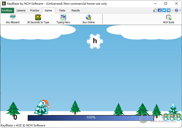The width and height of the screenshot is (182, 128).
Task: Switch to the Tests tab
Action: click(x=62, y=10)
